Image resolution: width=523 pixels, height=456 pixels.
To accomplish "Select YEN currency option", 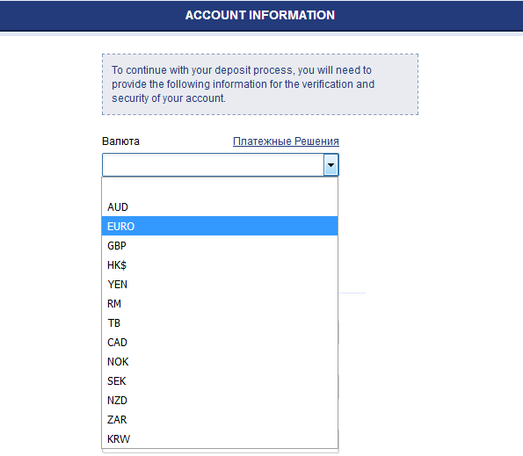I will pos(220,284).
